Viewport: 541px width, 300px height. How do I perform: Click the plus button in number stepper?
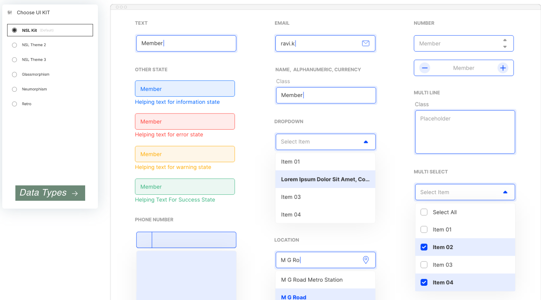[x=503, y=68]
